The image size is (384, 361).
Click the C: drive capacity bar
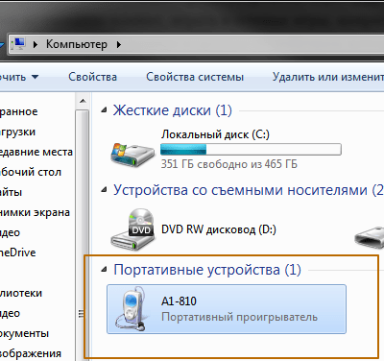[251, 150]
